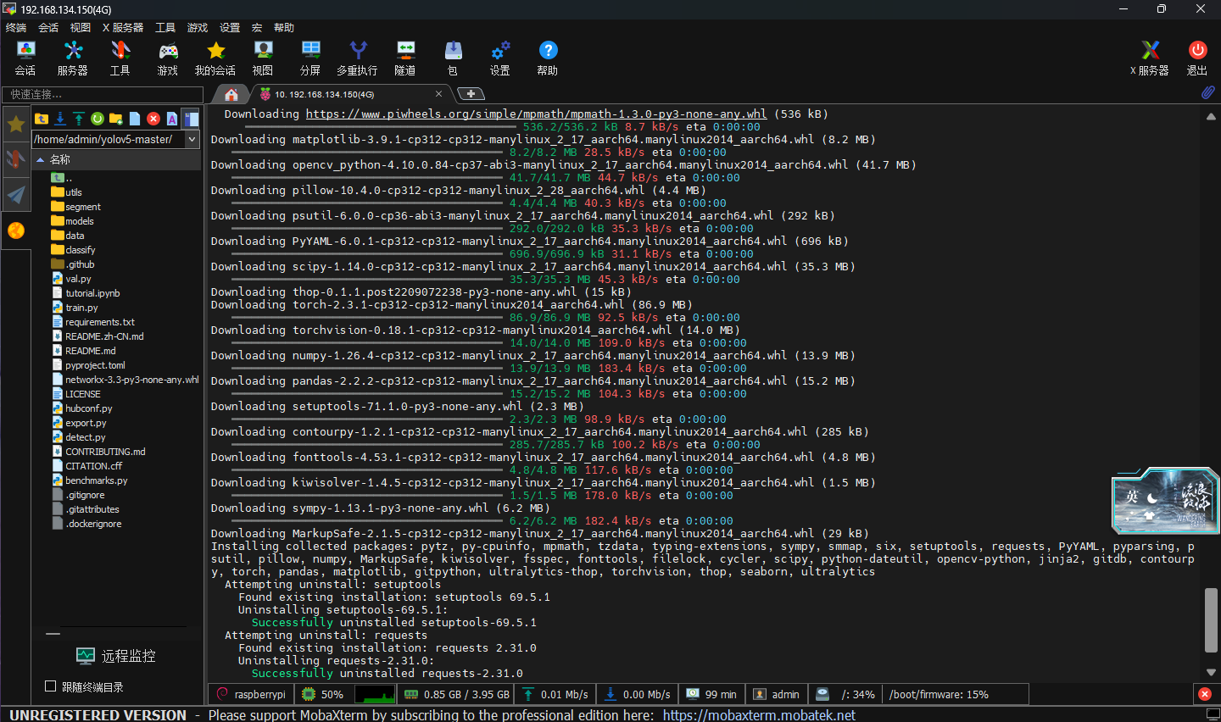Open the 包 (Packages) toolbar icon
The width and height of the screenshot is (1221, 722).
(453, 58)
